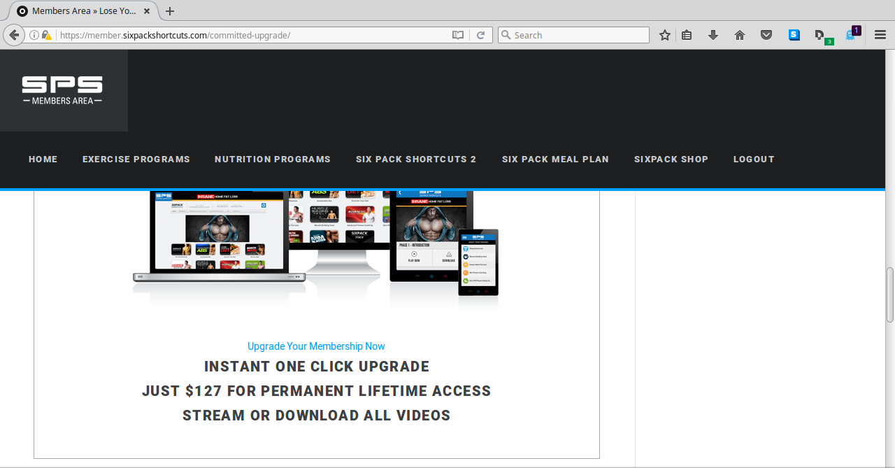Click the padlock with warning triangle icon
The width and height of the screenshot is (895, 468).
click(47, 35)
